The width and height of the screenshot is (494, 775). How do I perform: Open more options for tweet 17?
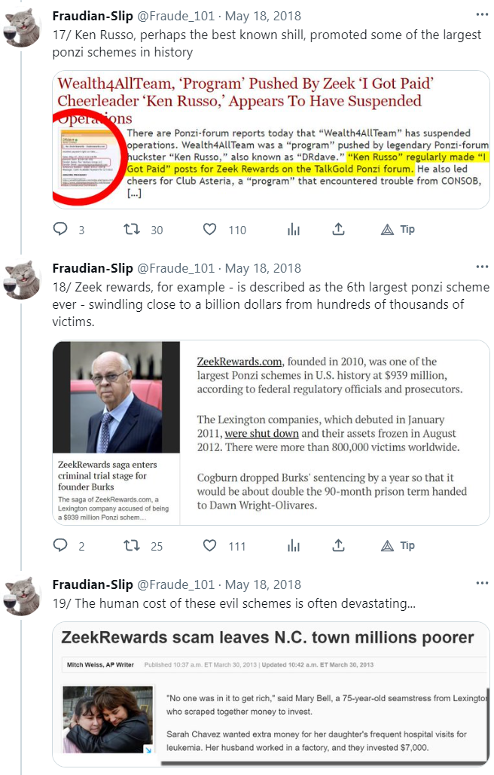point(482,14)
